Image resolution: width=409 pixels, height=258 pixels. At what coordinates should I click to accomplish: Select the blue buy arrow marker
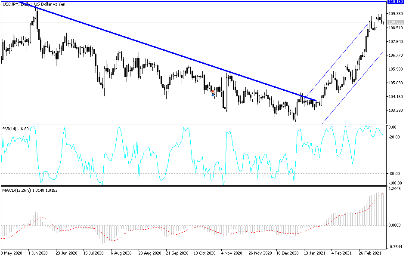pos(213,95)
